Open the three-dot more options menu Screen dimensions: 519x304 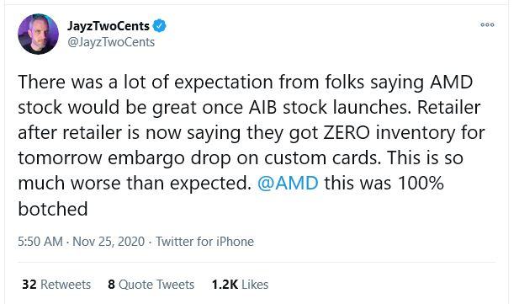487,24
